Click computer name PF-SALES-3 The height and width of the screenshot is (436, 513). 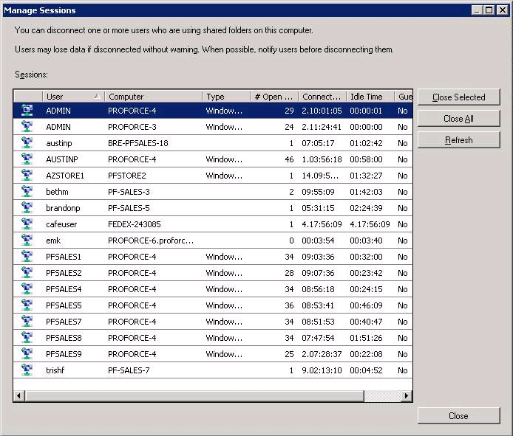[x=129, y=192]
